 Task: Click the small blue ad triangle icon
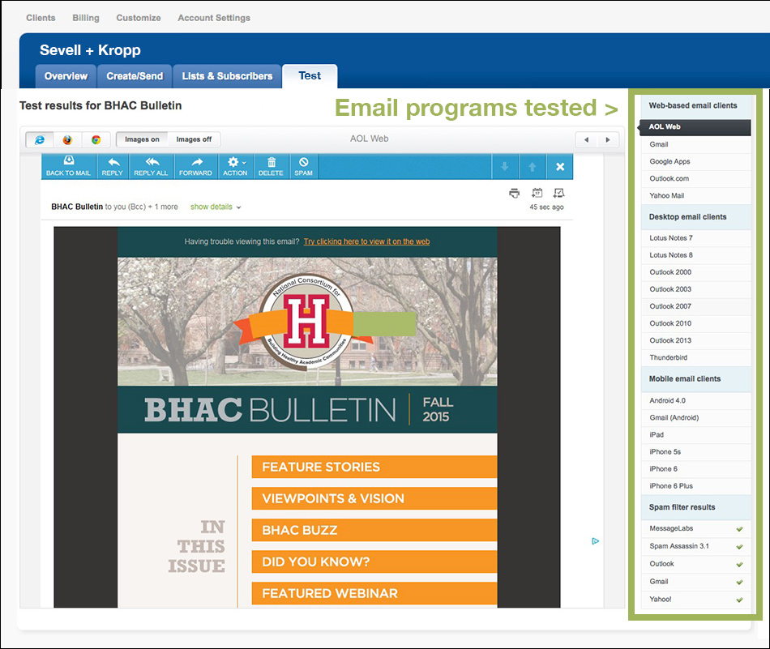[x=595, y=541]
